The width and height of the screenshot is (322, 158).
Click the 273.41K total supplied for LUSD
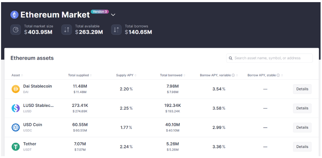(80, 105)
